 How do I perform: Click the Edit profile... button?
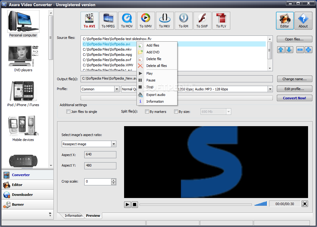click(x=294, y=89)
